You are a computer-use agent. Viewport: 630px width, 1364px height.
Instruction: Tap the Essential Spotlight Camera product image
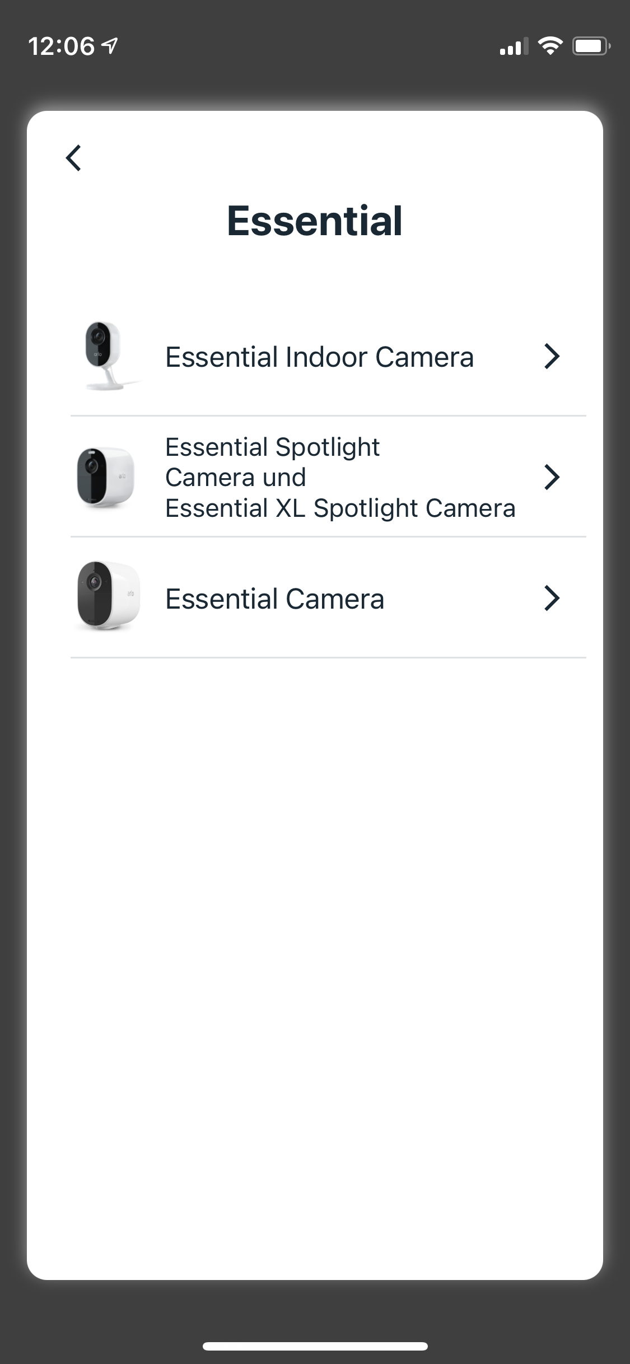coord(105,477)
